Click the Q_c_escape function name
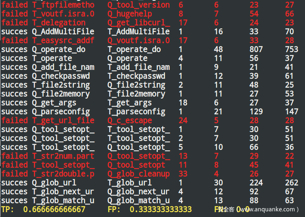Image resolution: width=305 pixels, height=217 pixels. click(130, 120)
